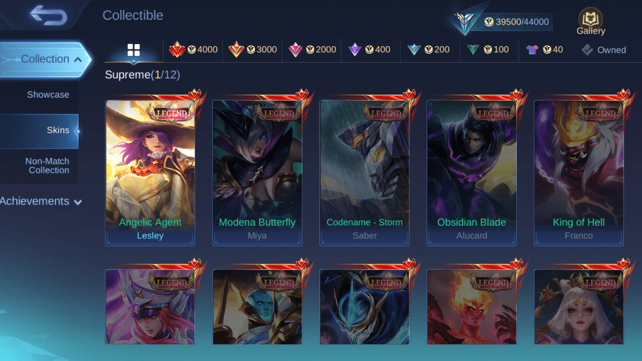Filter by shirt icon 40 tier
Image resolution: width=642 pixels, height=361 pixels.
[x=544, y=50]
